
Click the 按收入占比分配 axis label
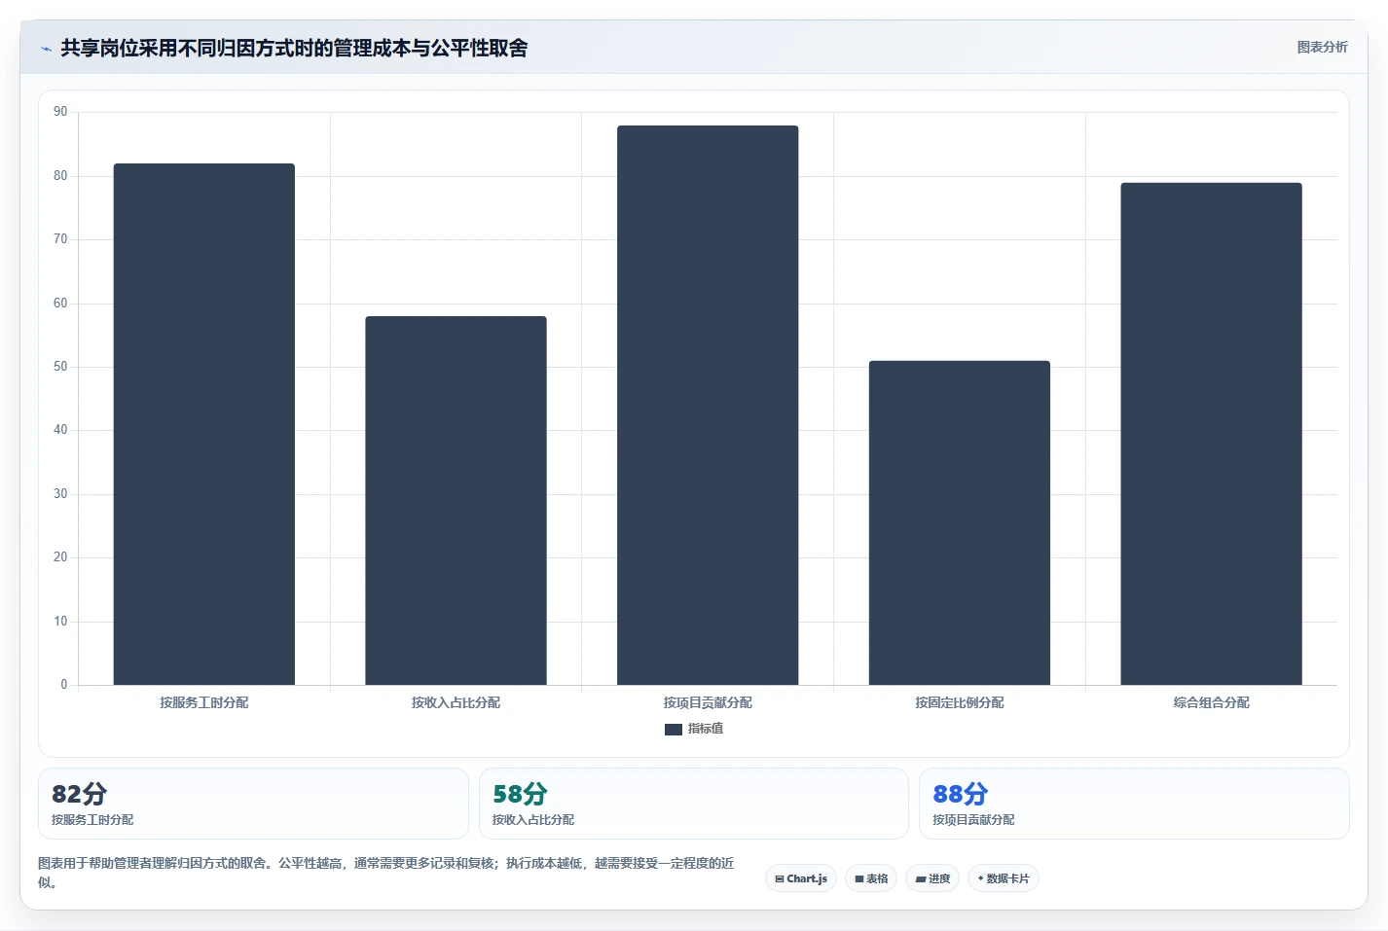point(456,702)
